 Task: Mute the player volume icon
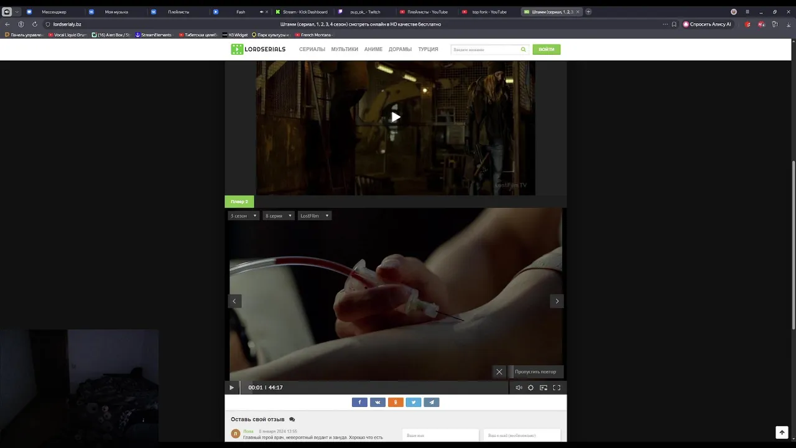(x=519, y=388)
